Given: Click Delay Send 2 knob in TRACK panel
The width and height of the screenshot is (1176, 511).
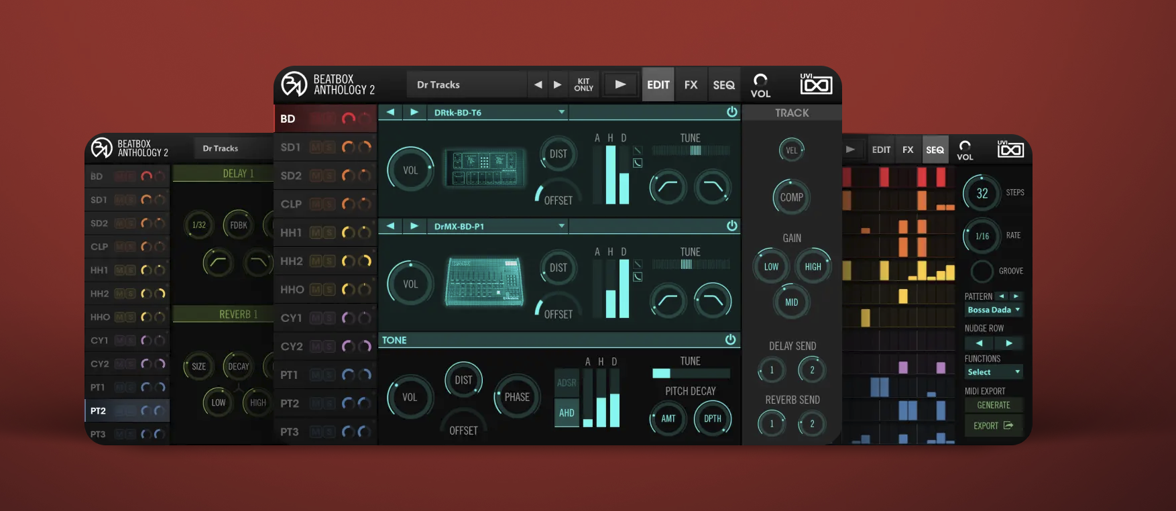Looking at the screenshot, I should (812, 370).
